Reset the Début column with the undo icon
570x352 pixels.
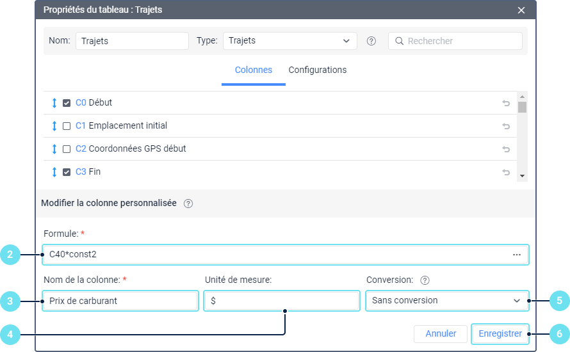coord(506,103)
